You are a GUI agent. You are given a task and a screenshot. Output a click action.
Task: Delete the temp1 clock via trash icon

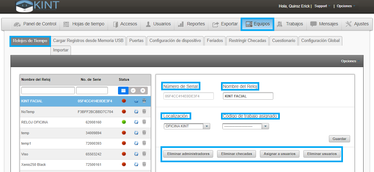point(144,143)
